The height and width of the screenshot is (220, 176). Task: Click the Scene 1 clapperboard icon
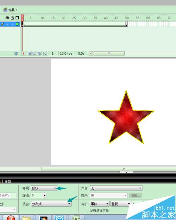pyautogui.click(x=5, y=10)
